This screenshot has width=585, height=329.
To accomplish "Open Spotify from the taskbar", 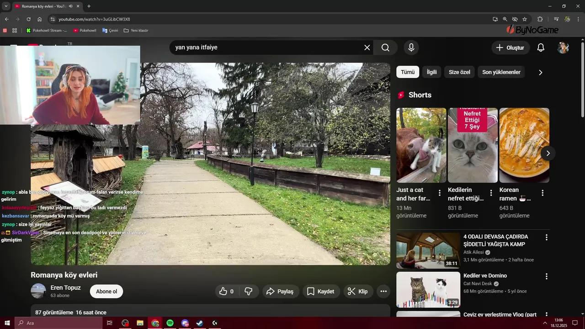I will click(170, 323).
